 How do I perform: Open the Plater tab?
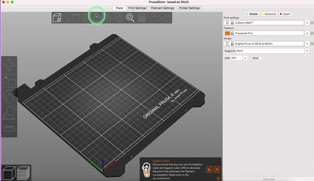(x=119, y=8)
